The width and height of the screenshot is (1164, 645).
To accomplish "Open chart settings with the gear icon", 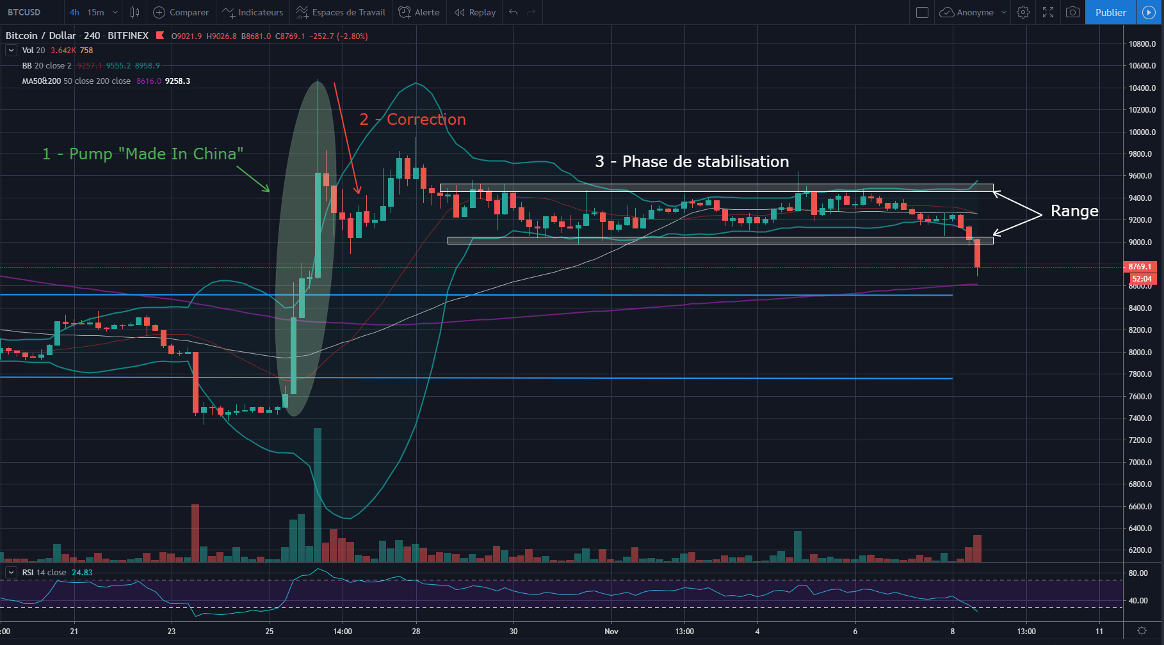I will [1023, 12].
